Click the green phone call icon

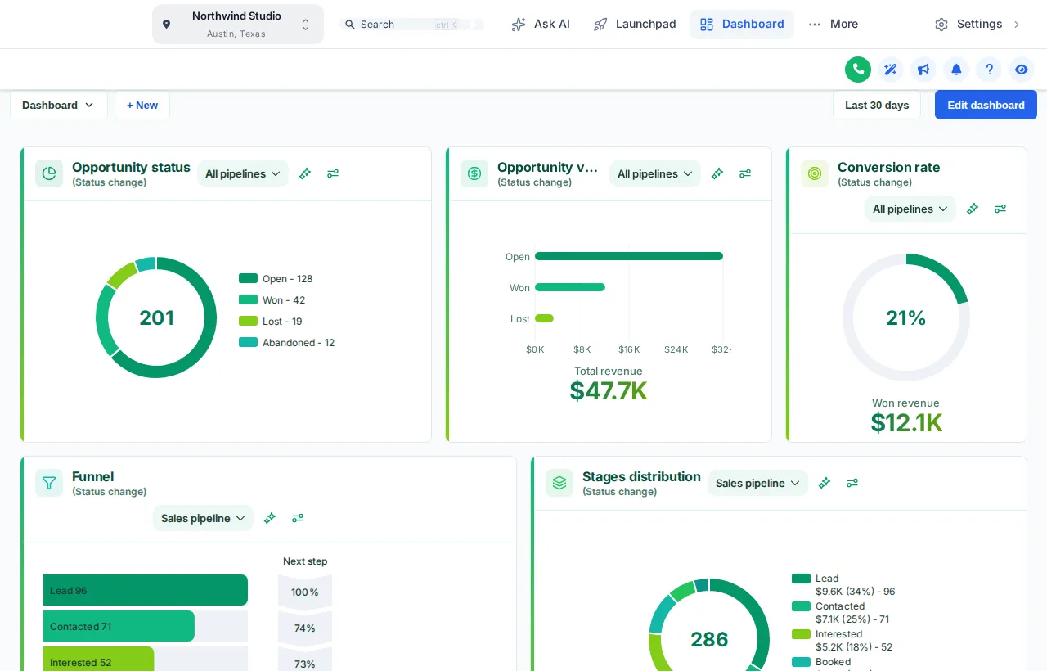(x=858, y=70)
